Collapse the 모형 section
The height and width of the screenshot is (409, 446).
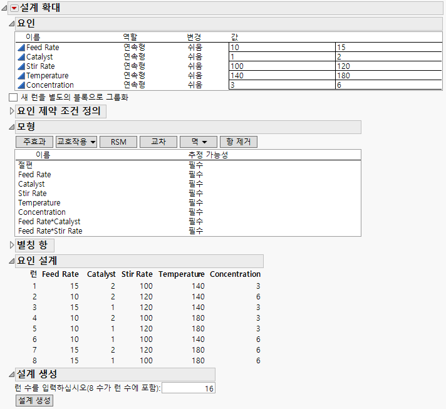(x=11, y=127)
